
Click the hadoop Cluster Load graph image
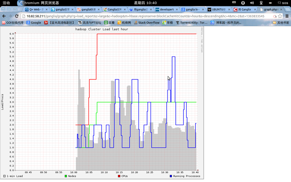pyautogui.click(x=102, y=103)
